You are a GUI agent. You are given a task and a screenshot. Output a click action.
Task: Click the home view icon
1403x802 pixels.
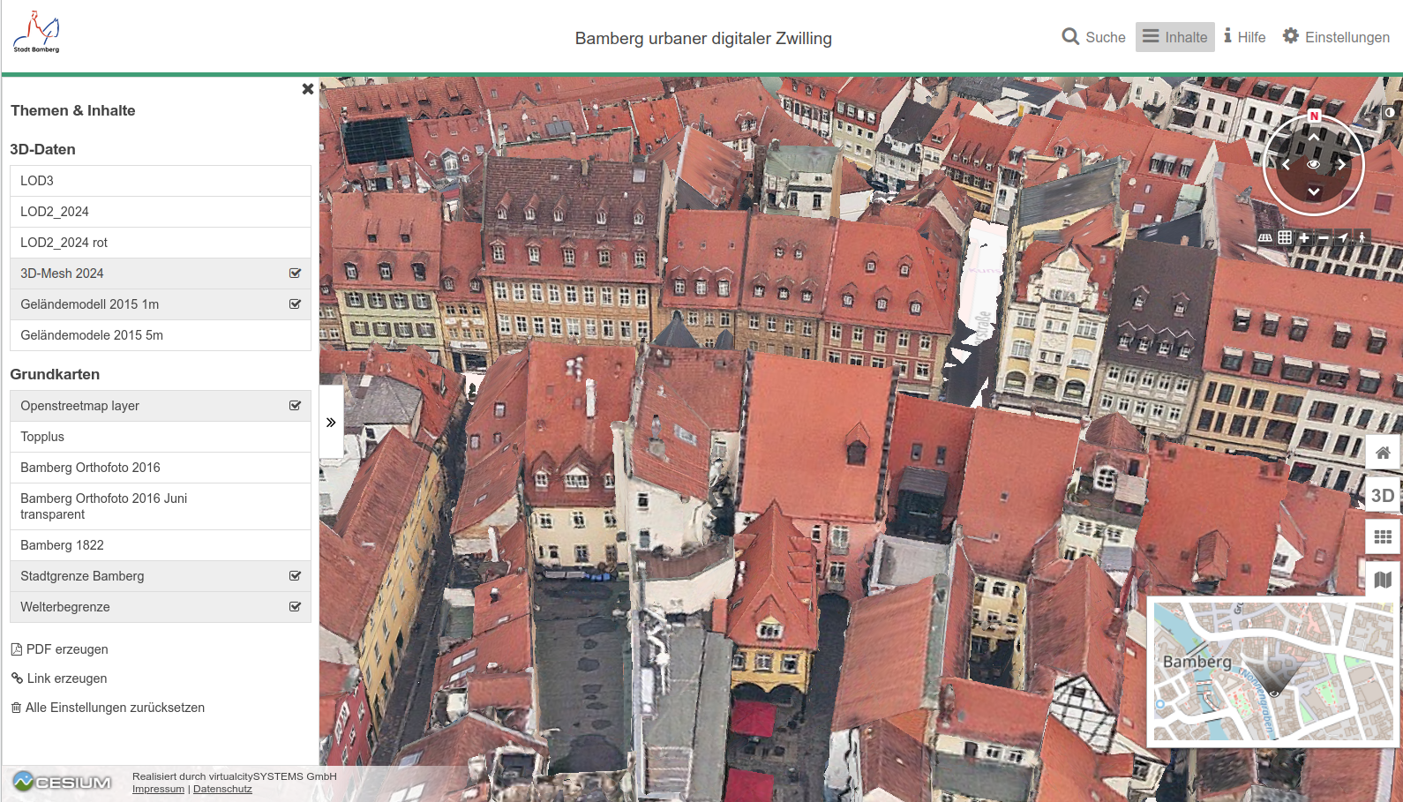pos(1383,453)
